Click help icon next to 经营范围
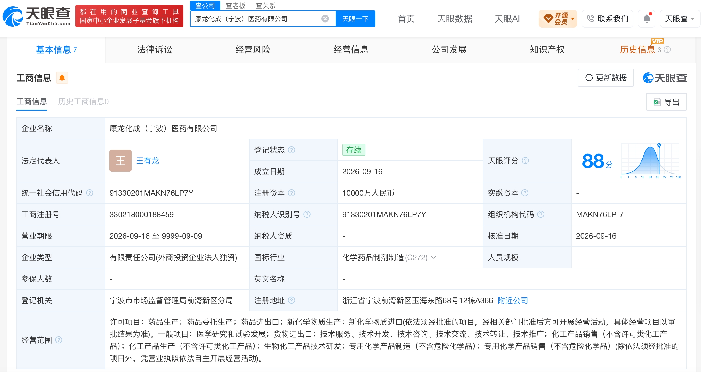Image resolution: width=701 pixels, height=372 pixels. [x=59, y=340]
